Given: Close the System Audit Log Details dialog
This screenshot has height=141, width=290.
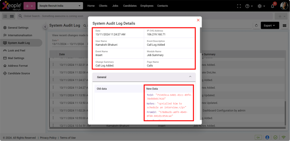Looking at the screenshot, I should (198, 20).
